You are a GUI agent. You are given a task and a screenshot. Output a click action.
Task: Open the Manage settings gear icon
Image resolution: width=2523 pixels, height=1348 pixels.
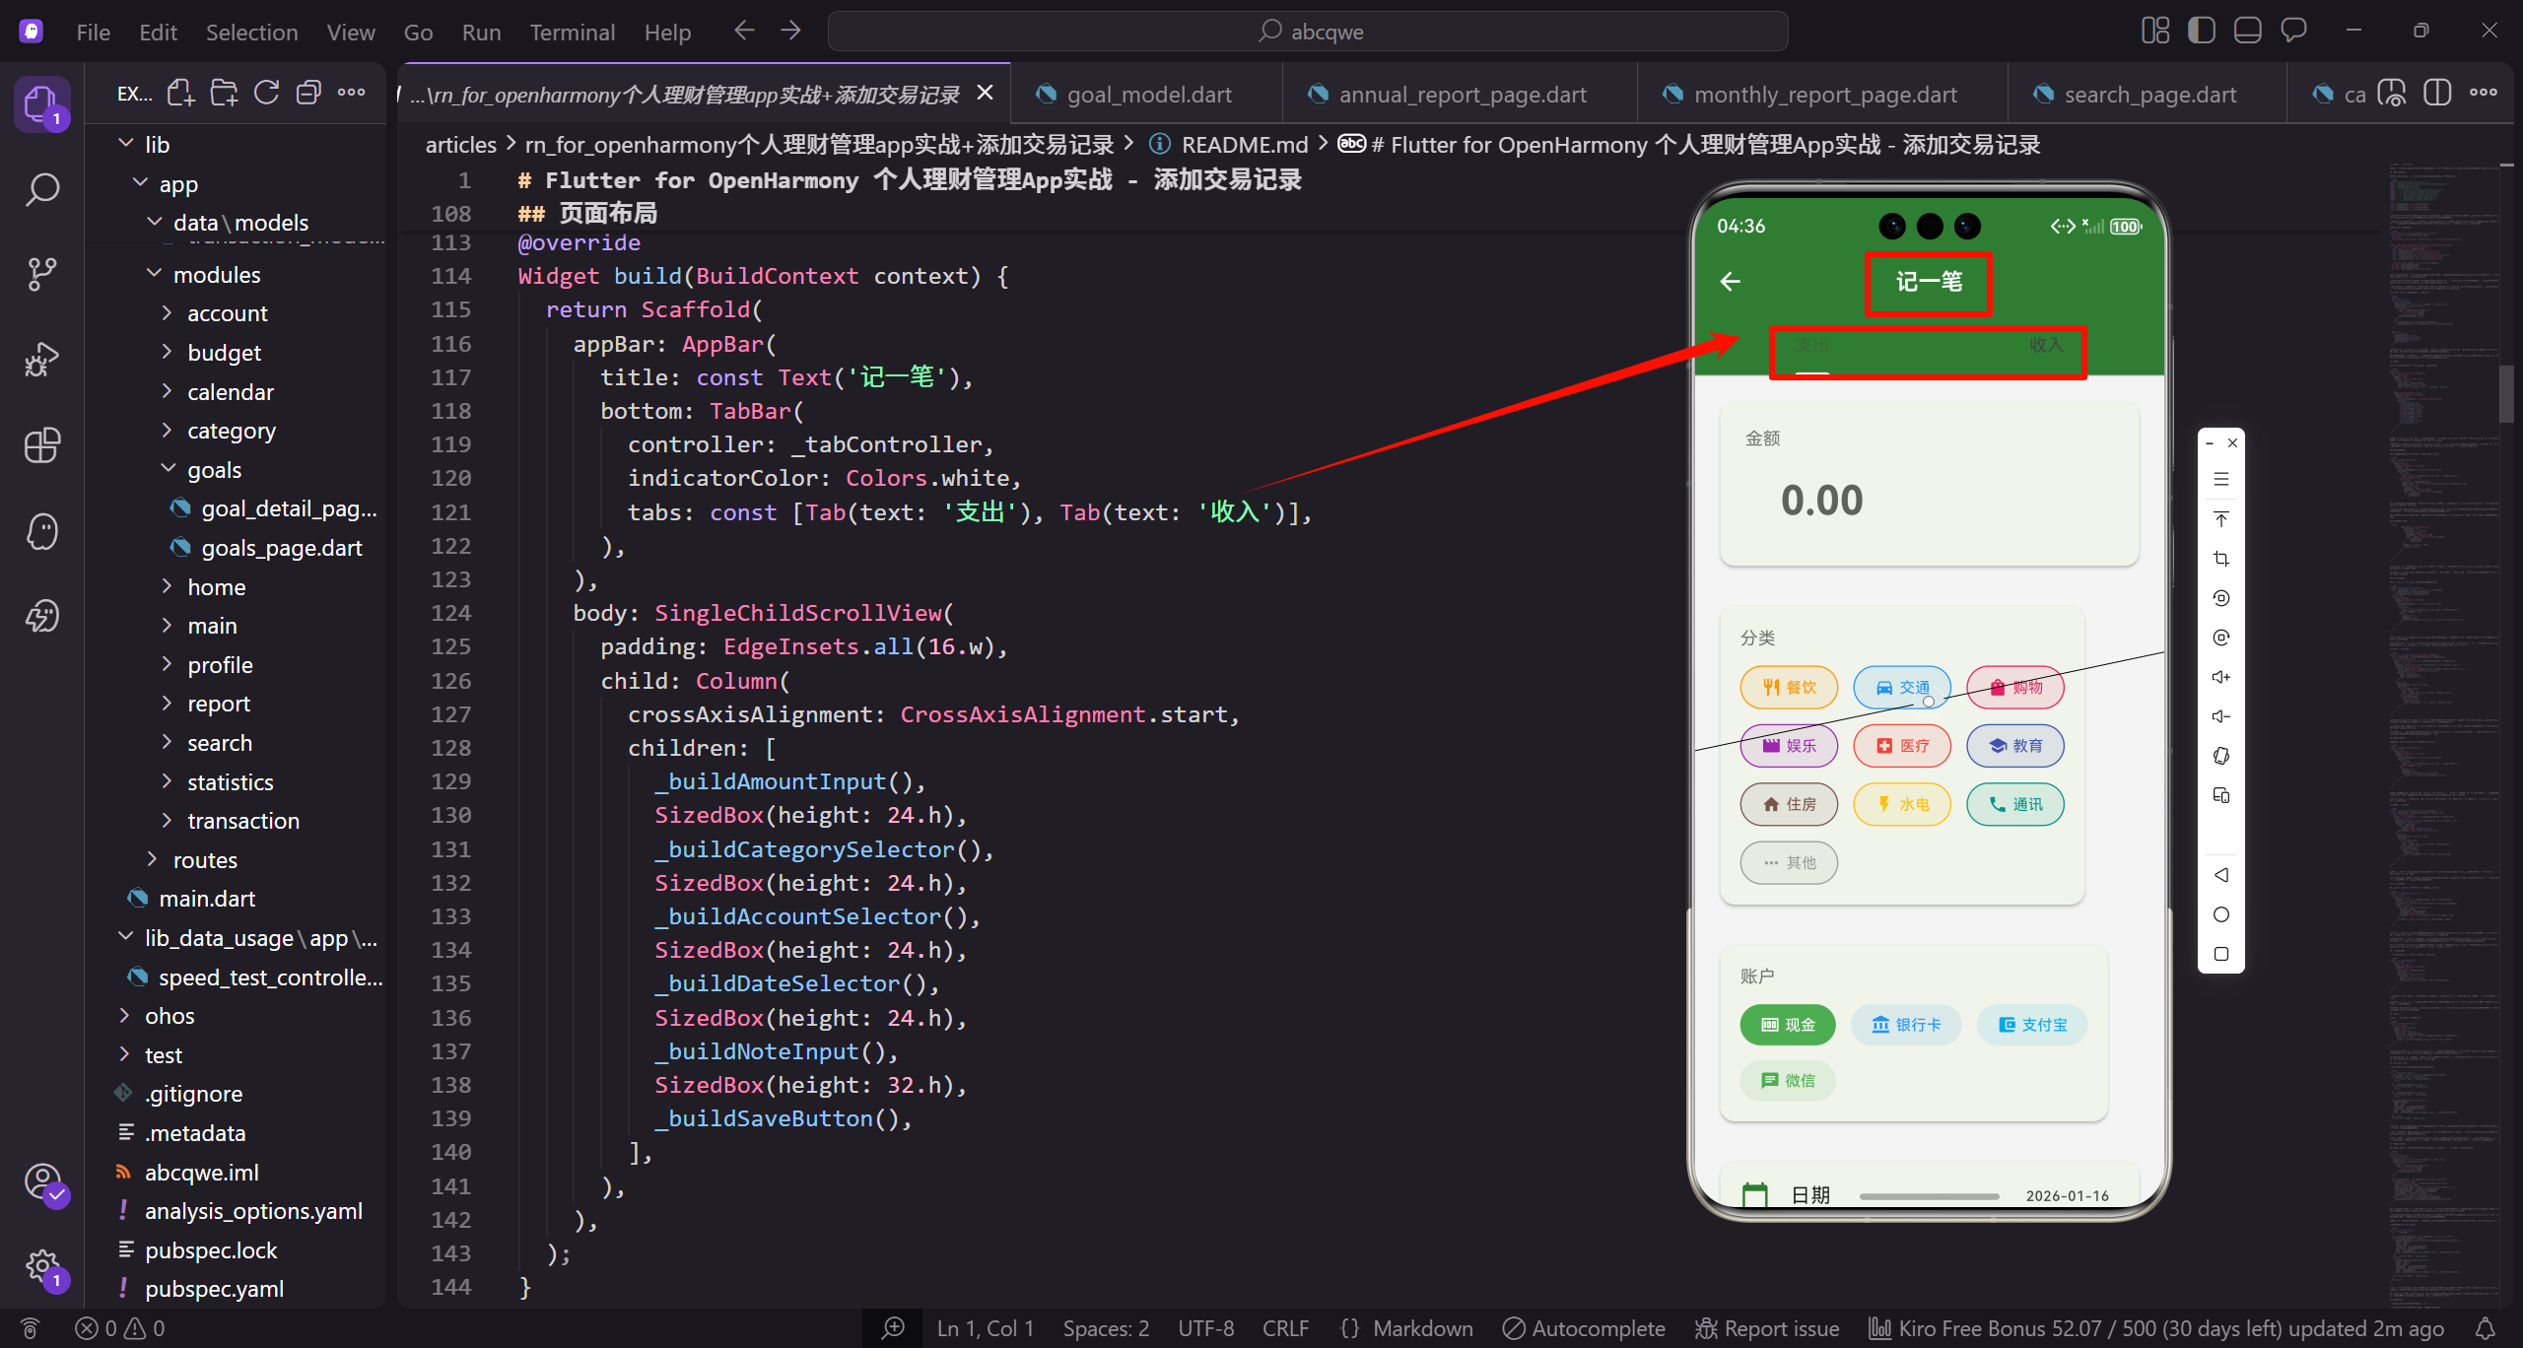[42, 1265]
